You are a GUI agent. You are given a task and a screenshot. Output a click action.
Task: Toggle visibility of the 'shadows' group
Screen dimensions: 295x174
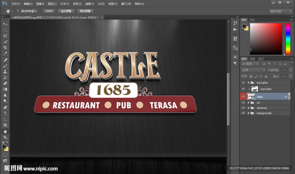[x=243, y=108]
